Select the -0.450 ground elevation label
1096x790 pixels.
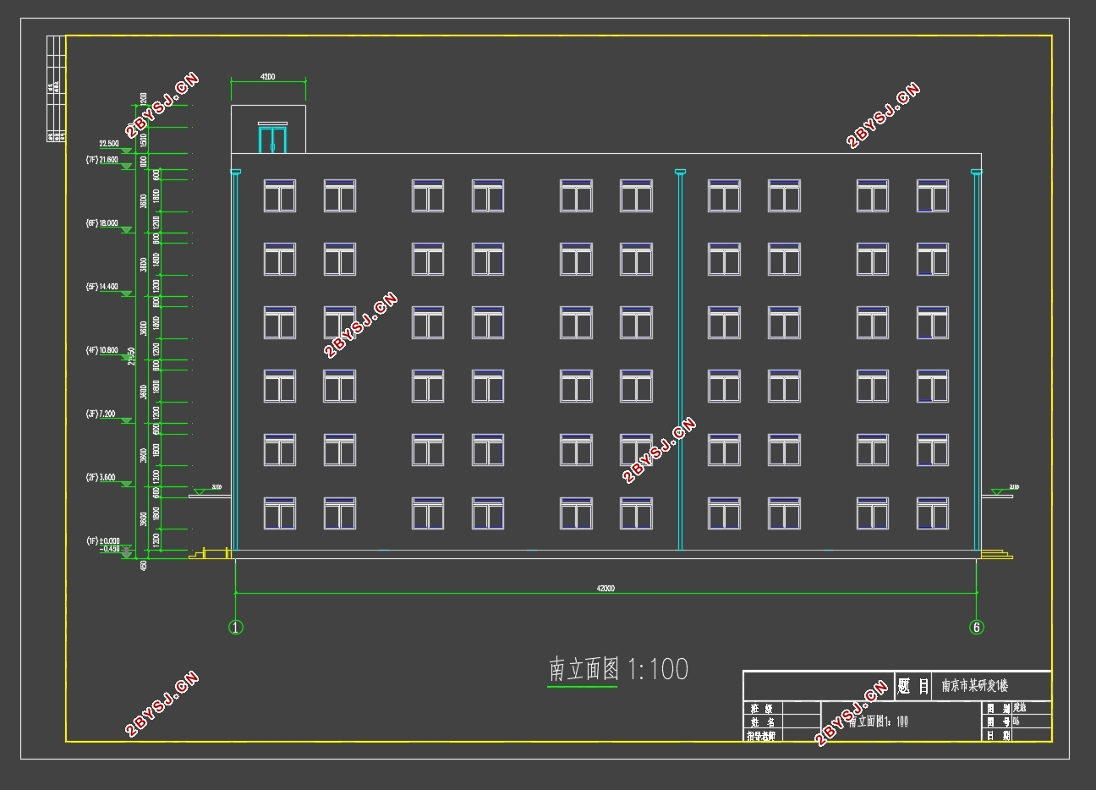coord(110,549)
